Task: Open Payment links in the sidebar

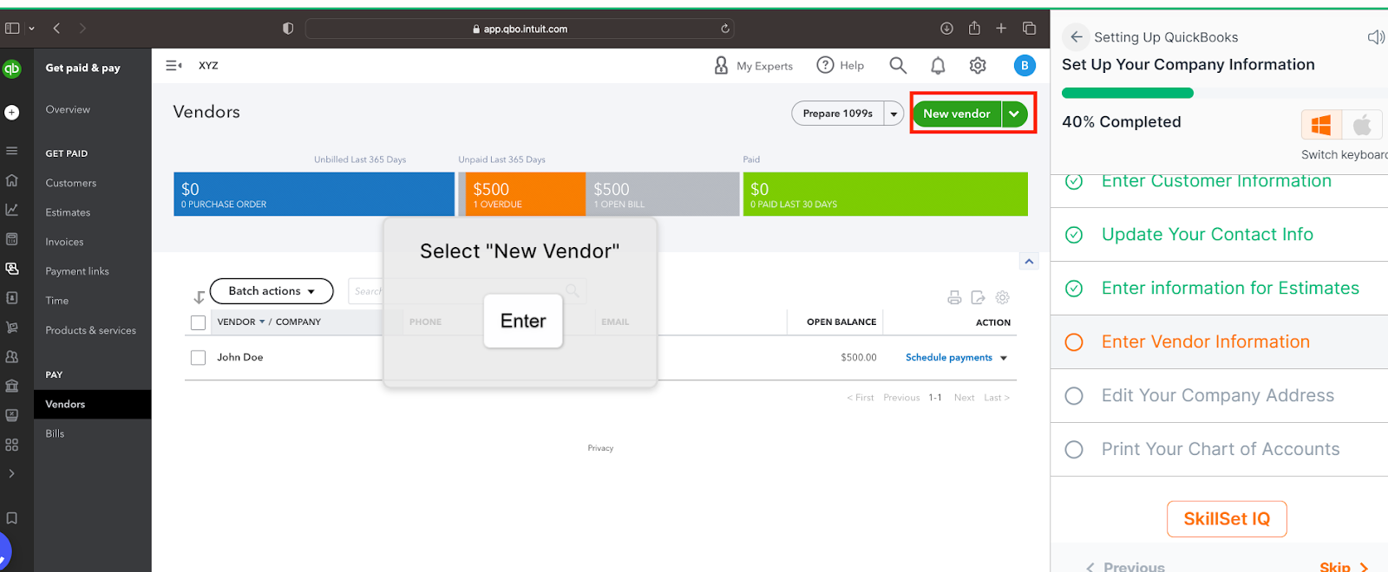Action: click(77, 271)
